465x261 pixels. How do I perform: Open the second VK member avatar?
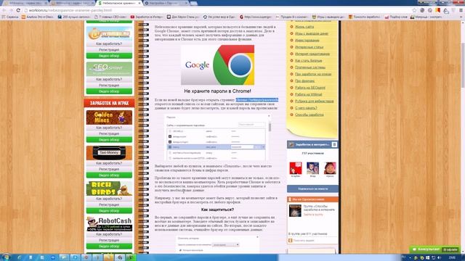point(312,168)
